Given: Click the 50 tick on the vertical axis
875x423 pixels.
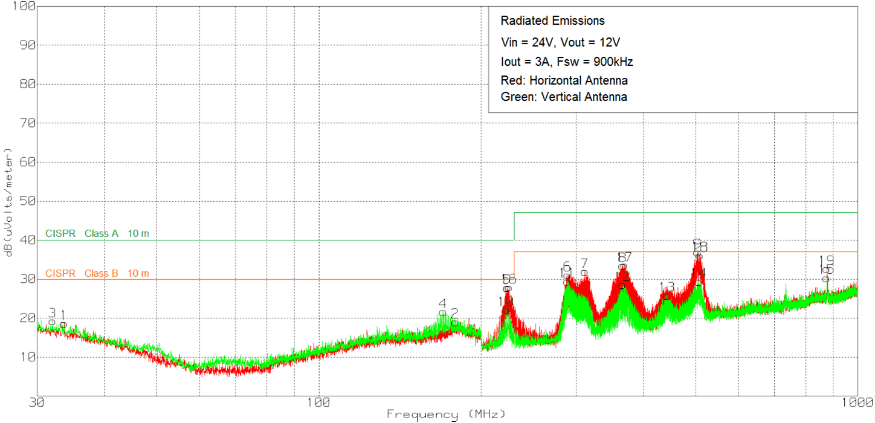Looking at the screenshot, I should 28,201.
